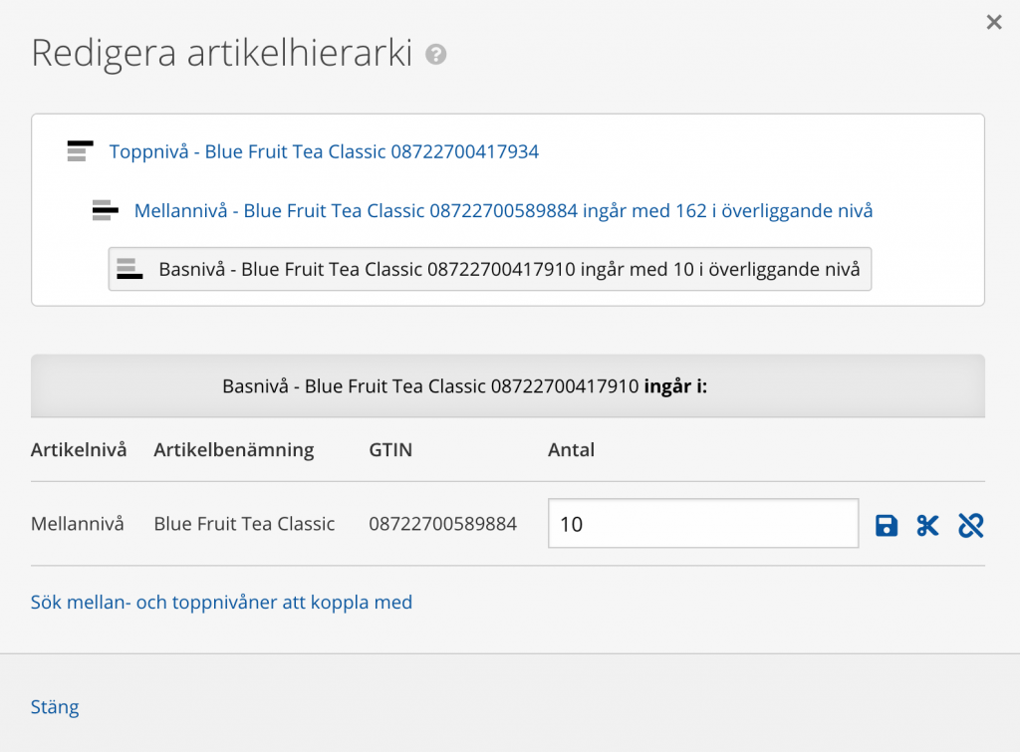Click GTIN value 08722700589884 in table
1020x752 pixels.
pyautogui.click(x=443, y=524)
